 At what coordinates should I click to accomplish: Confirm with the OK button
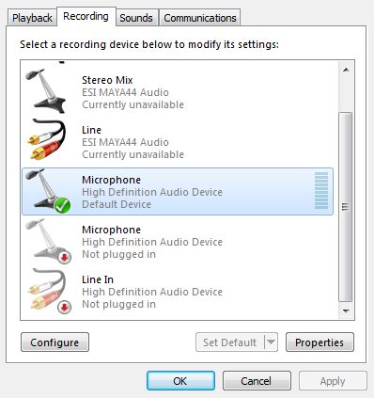pyautogui.click(x=180, y=381)
